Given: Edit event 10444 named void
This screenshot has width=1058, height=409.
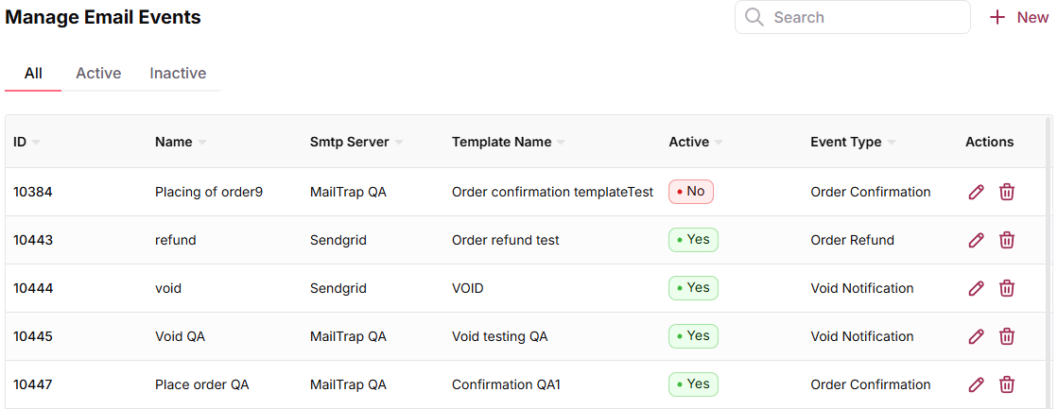Looking at the screenshot, I should pos(976,288).
